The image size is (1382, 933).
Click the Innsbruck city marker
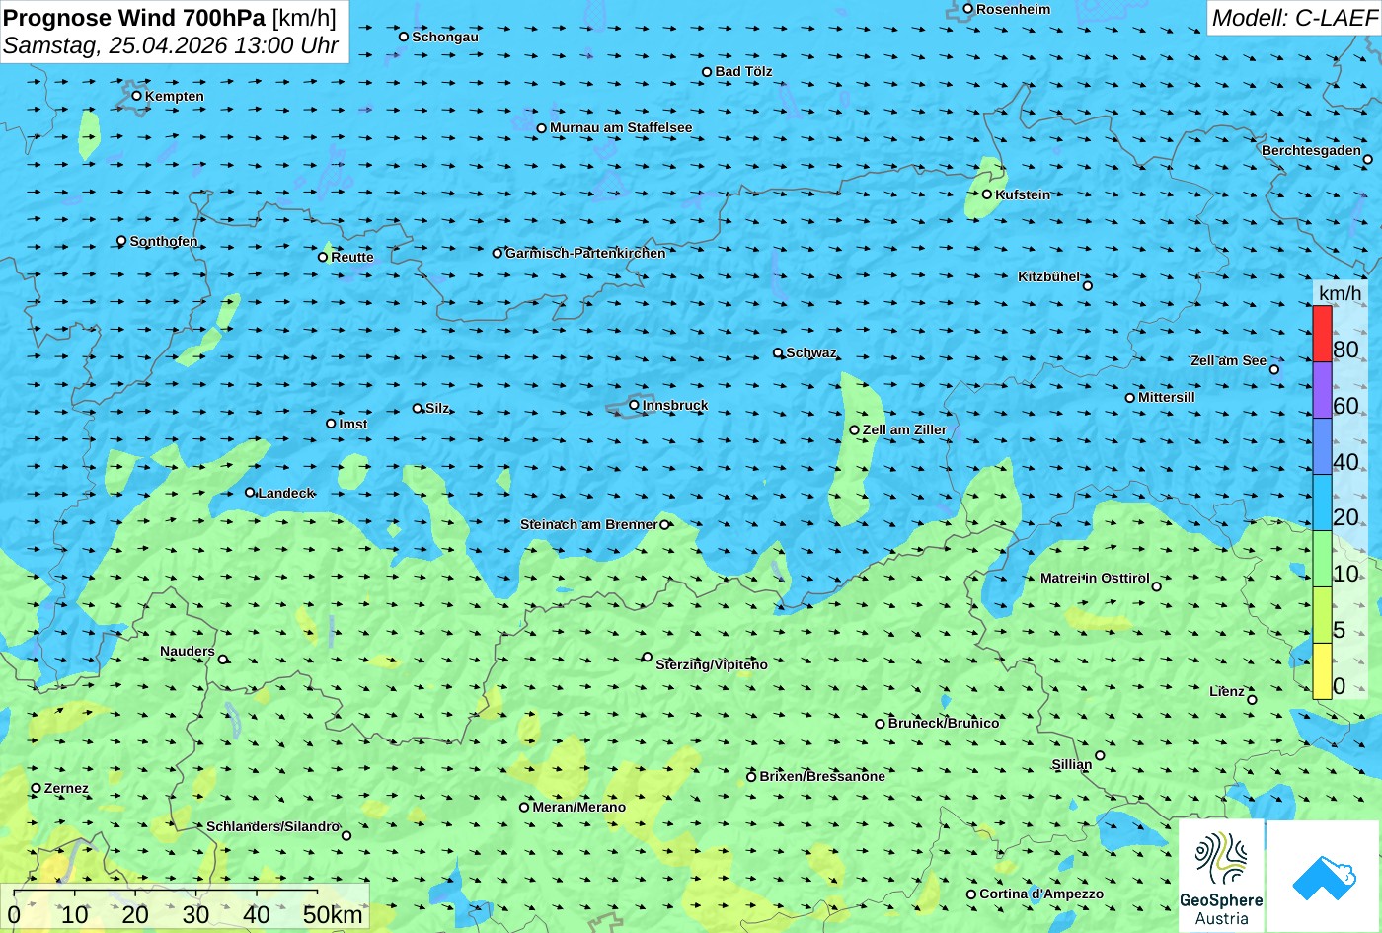(634, 405)
